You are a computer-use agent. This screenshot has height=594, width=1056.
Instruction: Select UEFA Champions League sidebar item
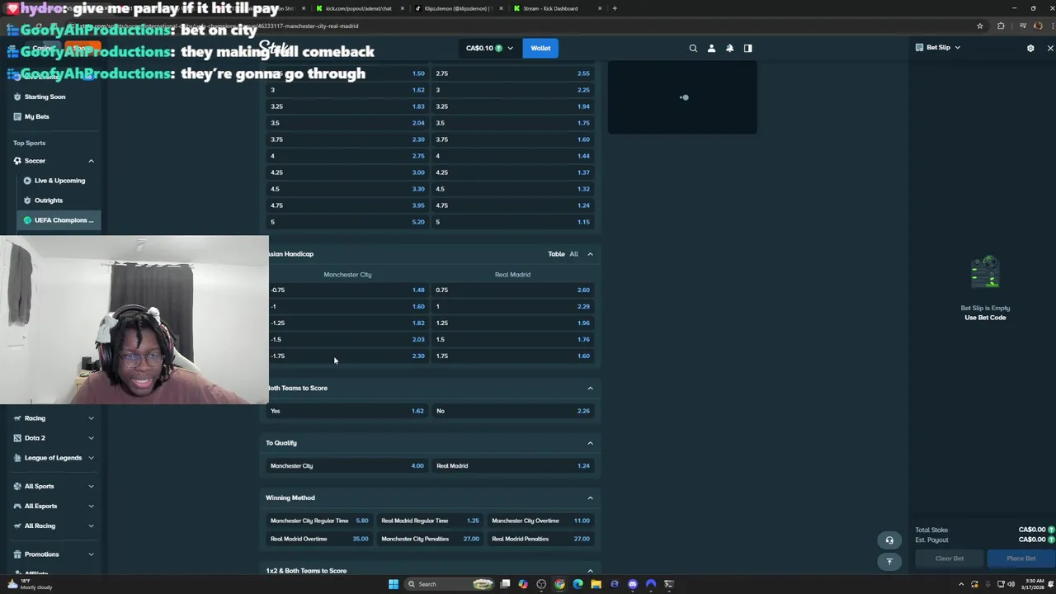point(59,220)
